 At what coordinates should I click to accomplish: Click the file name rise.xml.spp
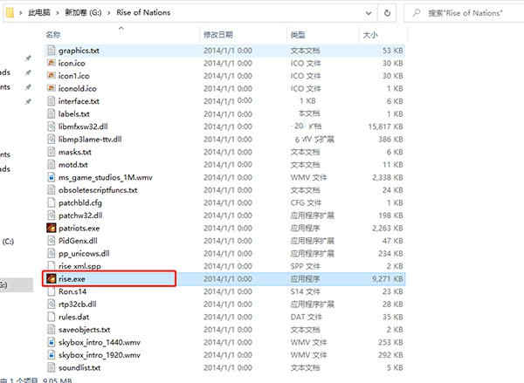click(x=79, y=266)
